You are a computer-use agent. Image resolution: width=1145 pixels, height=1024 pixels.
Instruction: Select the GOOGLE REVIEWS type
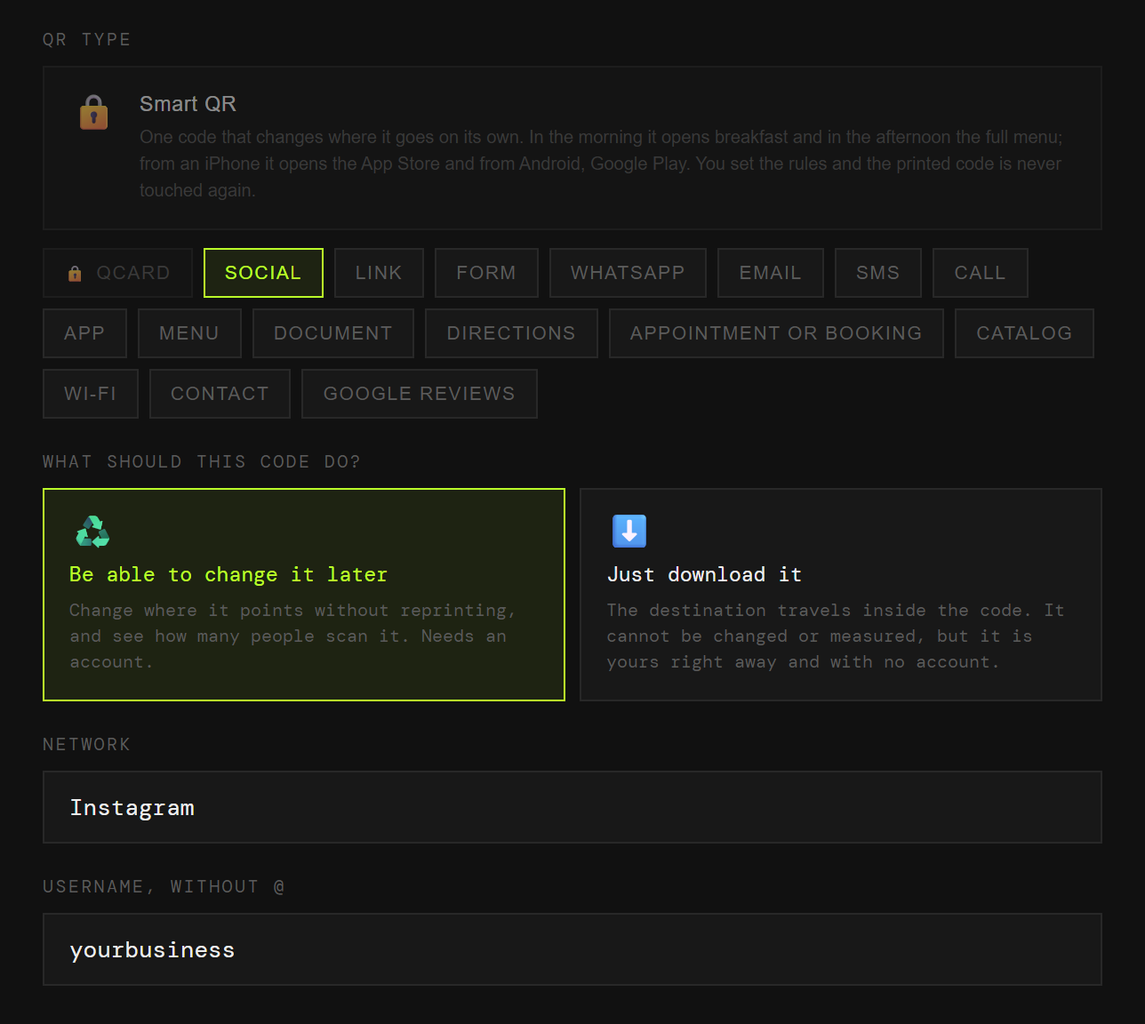[420, 394]
